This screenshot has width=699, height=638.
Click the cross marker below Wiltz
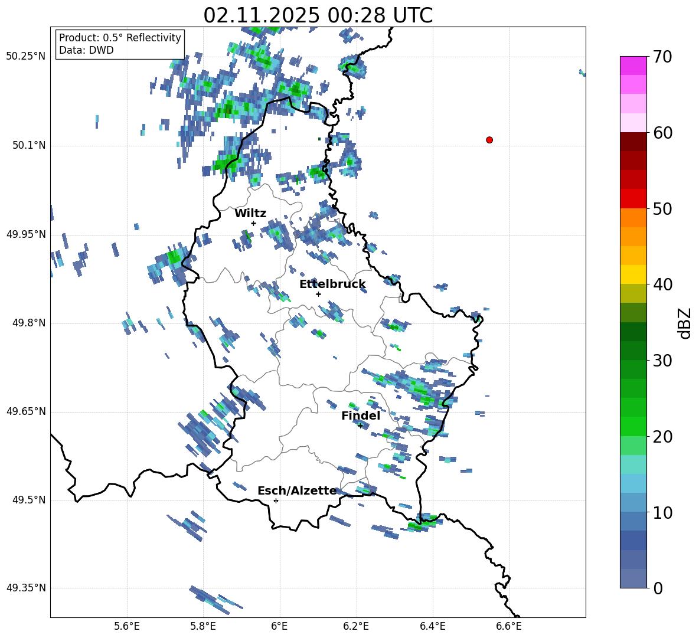[x=253, y=223]
